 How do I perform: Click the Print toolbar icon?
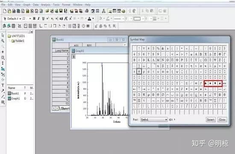click(x=87, y=11)
